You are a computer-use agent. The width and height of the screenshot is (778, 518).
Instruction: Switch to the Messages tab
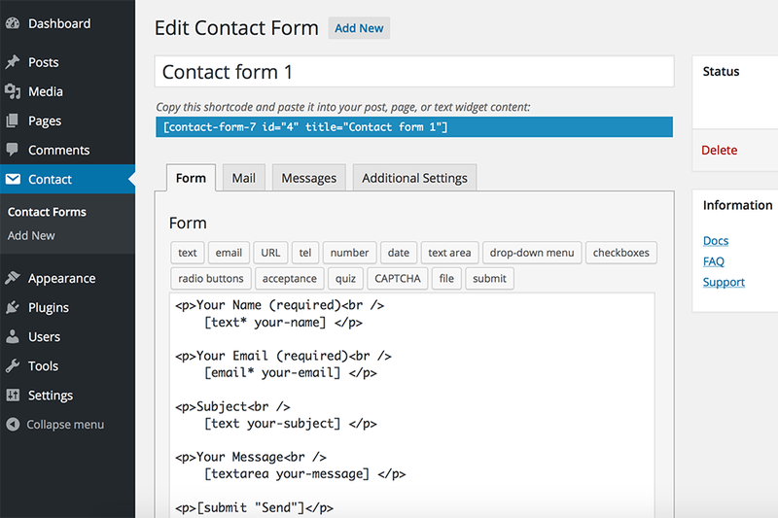point(308,178)
